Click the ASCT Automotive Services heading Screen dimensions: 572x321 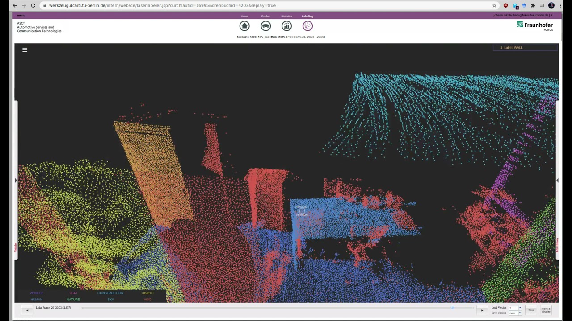tap(39, 27)
